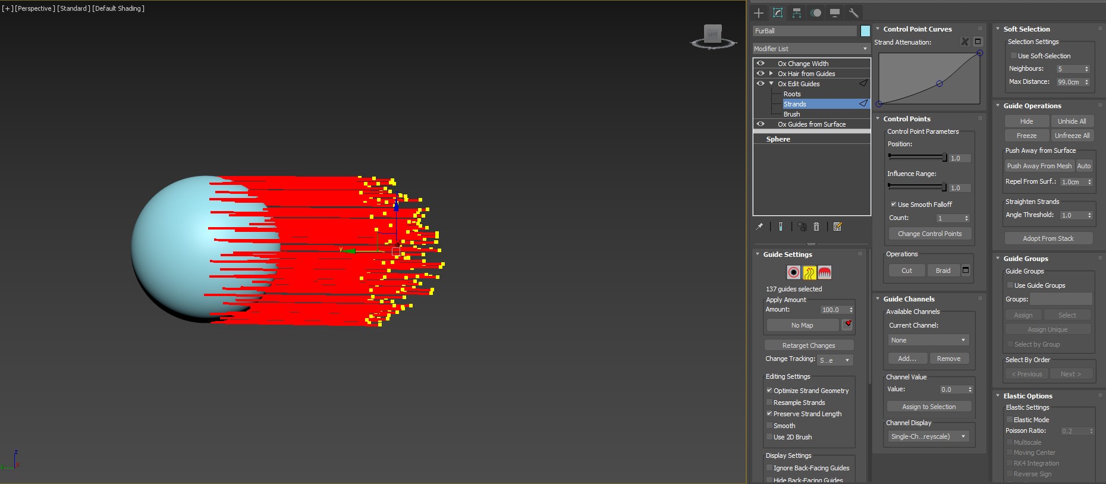The image size is (1106, 484).
Task: Open the Motion command panel tab
Action: [x=816, y=12]
